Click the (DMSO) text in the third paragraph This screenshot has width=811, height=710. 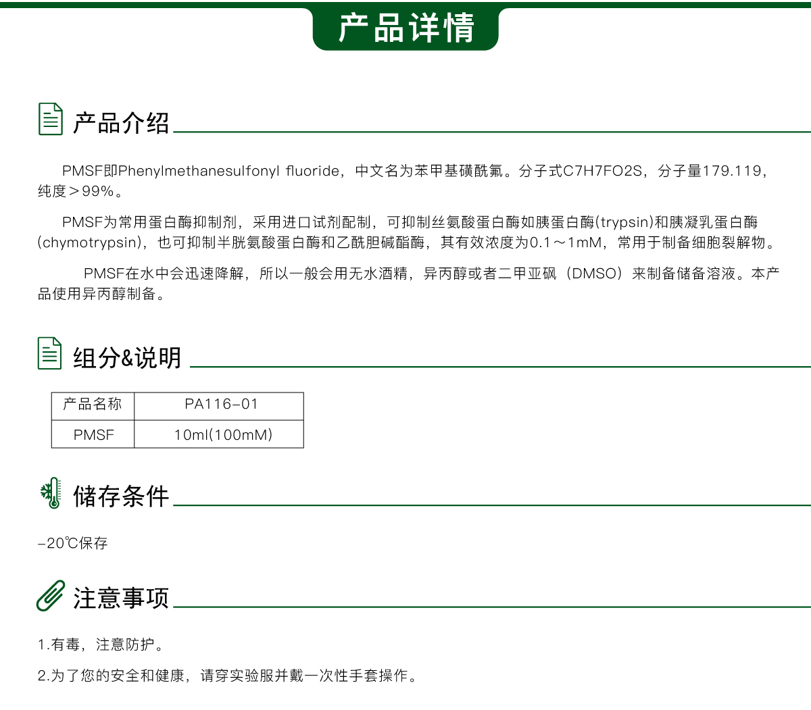(x=595, y=274)
